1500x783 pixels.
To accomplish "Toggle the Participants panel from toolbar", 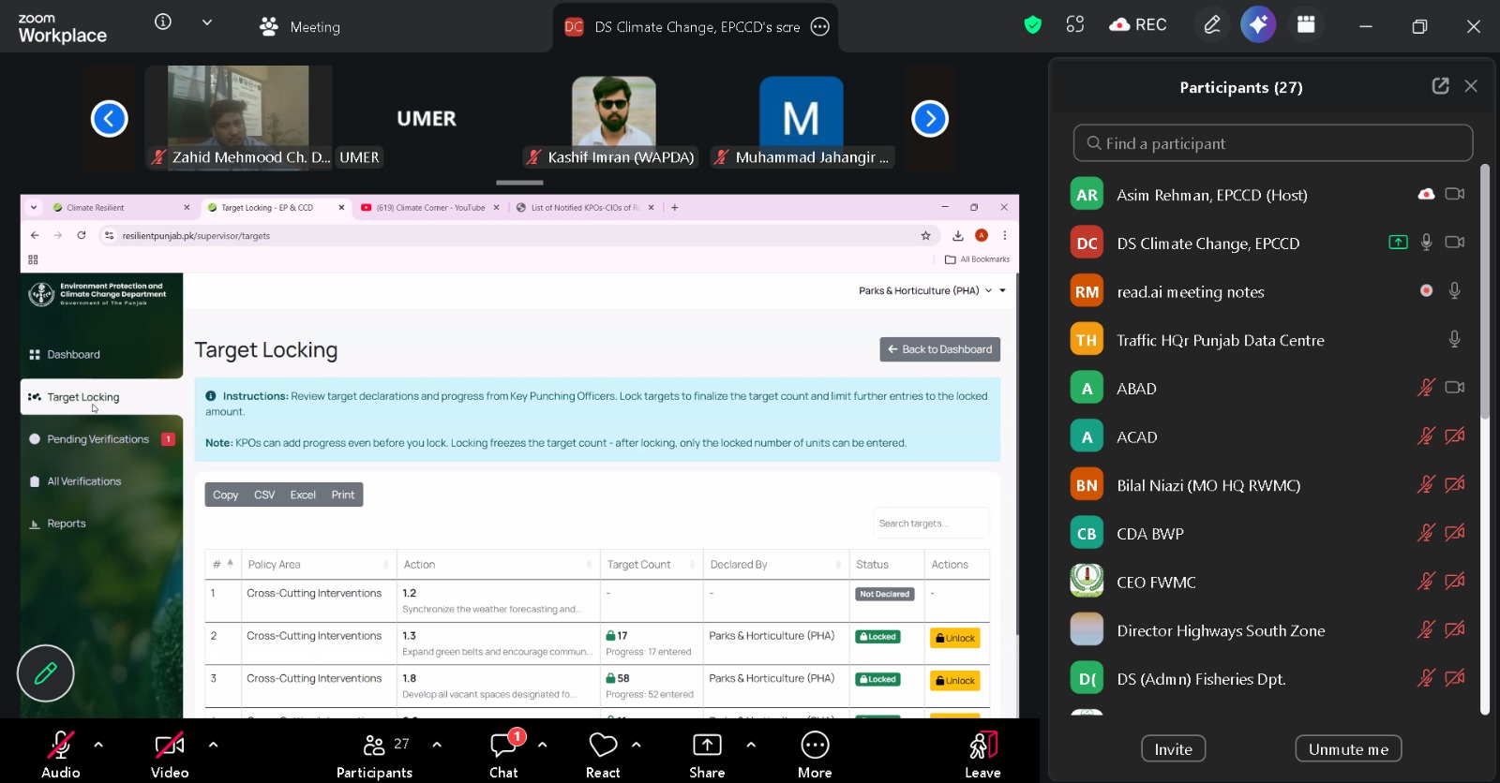I will [374, 746].
